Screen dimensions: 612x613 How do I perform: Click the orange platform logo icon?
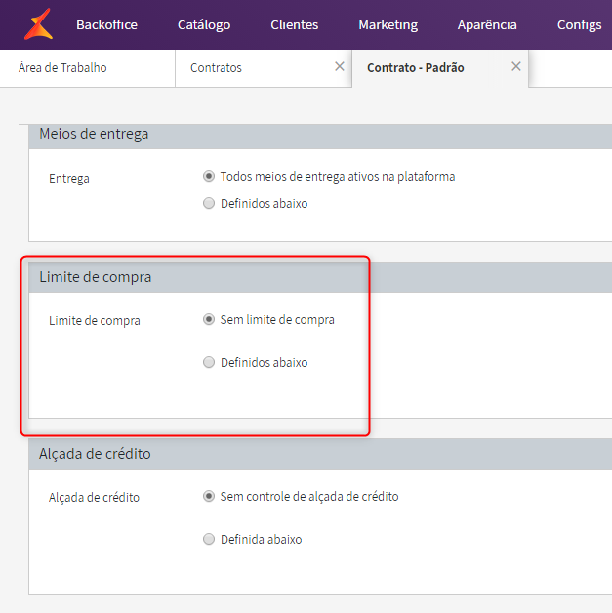(x=38, y=24)
